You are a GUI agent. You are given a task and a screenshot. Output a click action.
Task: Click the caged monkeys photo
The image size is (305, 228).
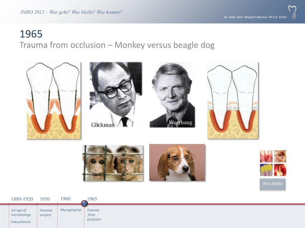[113, 163]
